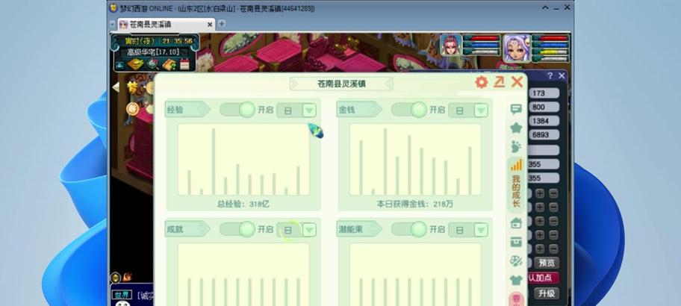Screen dimensions: 681x306
Task: Open help with the ? icon on character panel
Action: coord(550,75)
